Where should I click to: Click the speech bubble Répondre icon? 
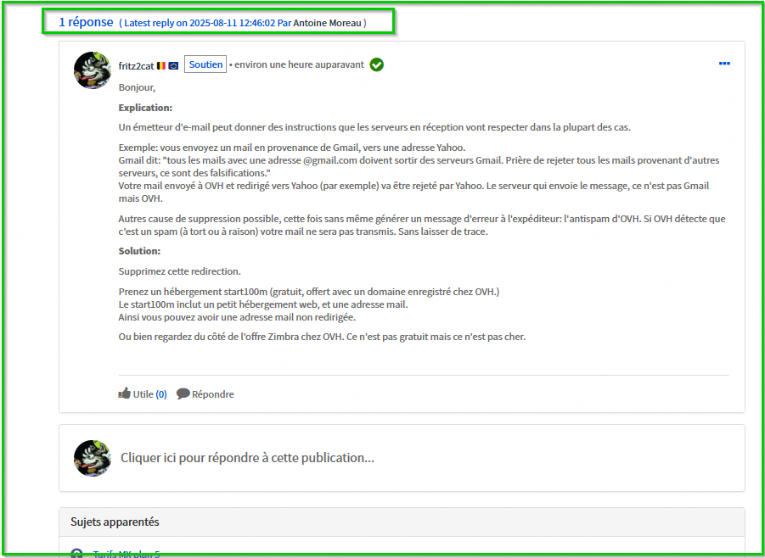pyautogui.click(x=183, y=393)
